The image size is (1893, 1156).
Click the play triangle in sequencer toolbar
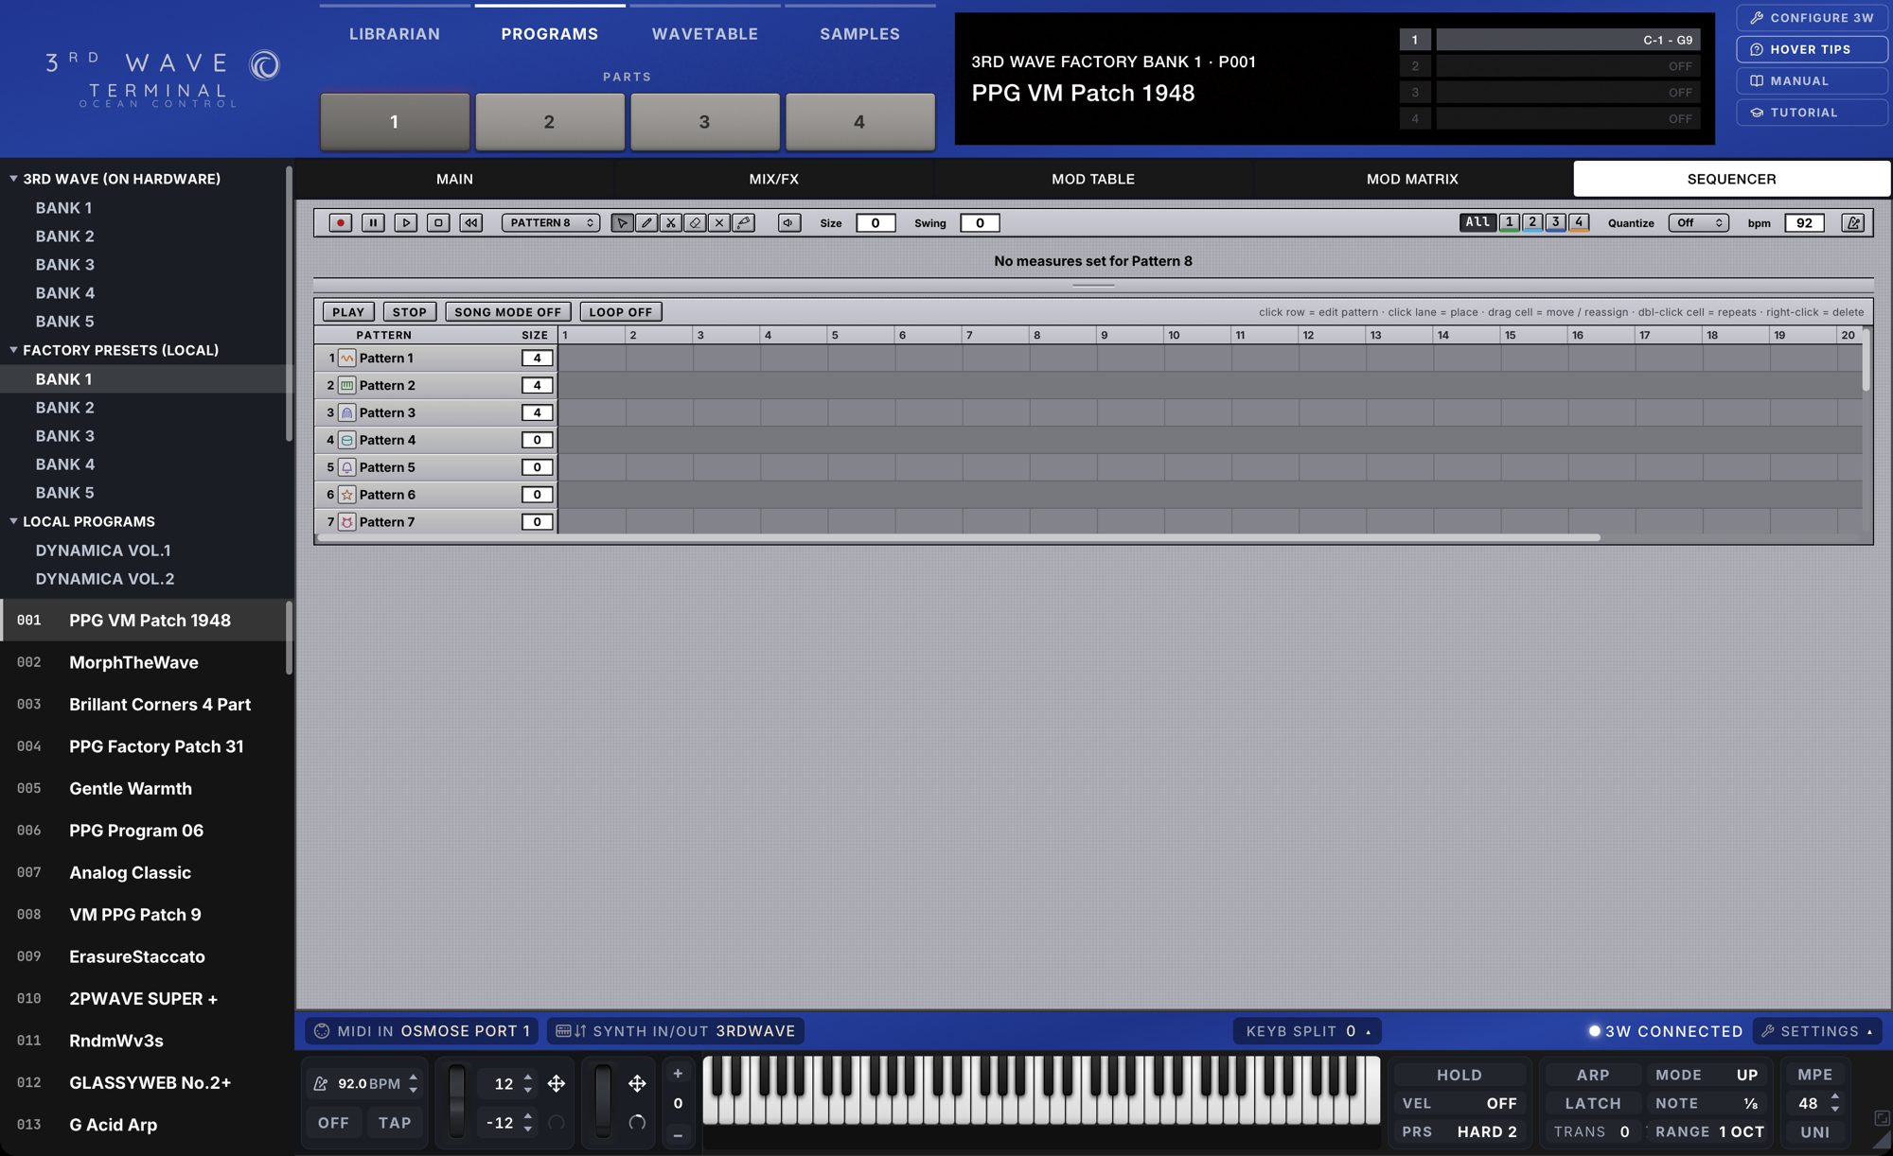[405, 223]
